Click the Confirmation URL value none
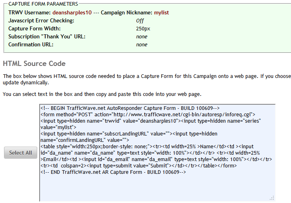 (x=142, y=45)
